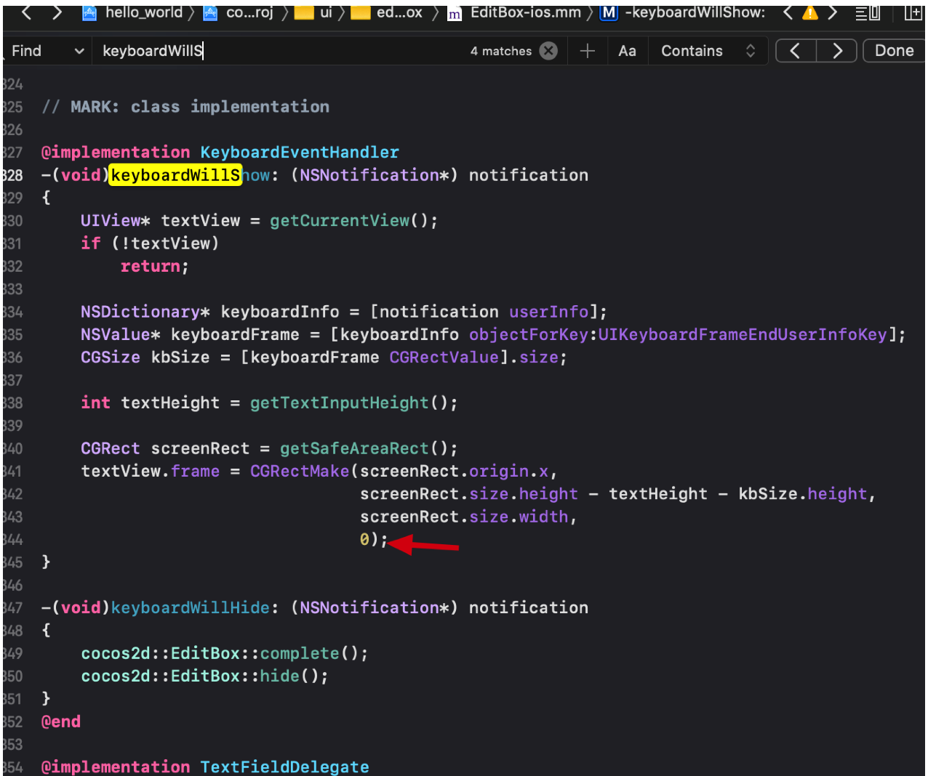Click 'userInfo' message

coord(548,312)
